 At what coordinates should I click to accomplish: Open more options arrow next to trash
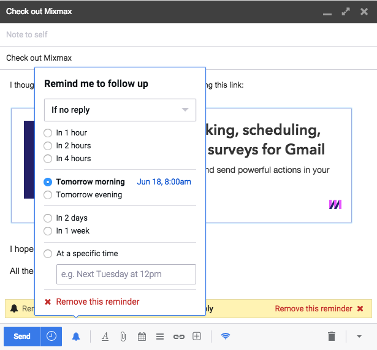(x=359, y=337)
